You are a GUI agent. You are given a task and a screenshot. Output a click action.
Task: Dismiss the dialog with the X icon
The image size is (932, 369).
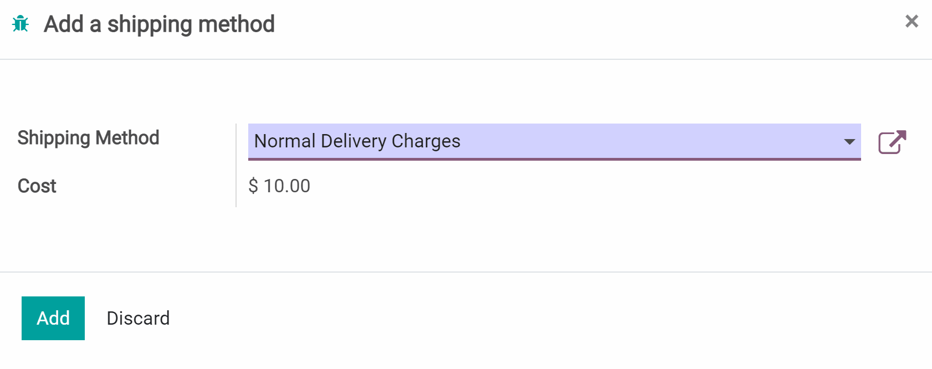911,22
